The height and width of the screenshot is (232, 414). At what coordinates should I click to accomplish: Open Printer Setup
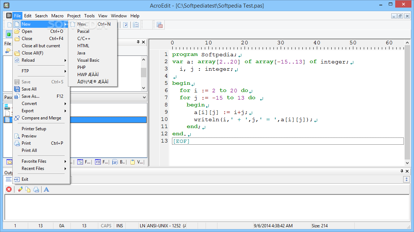[41, 129]
